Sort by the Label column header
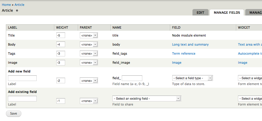Viewport: 262px width, 121px height. 13,27
